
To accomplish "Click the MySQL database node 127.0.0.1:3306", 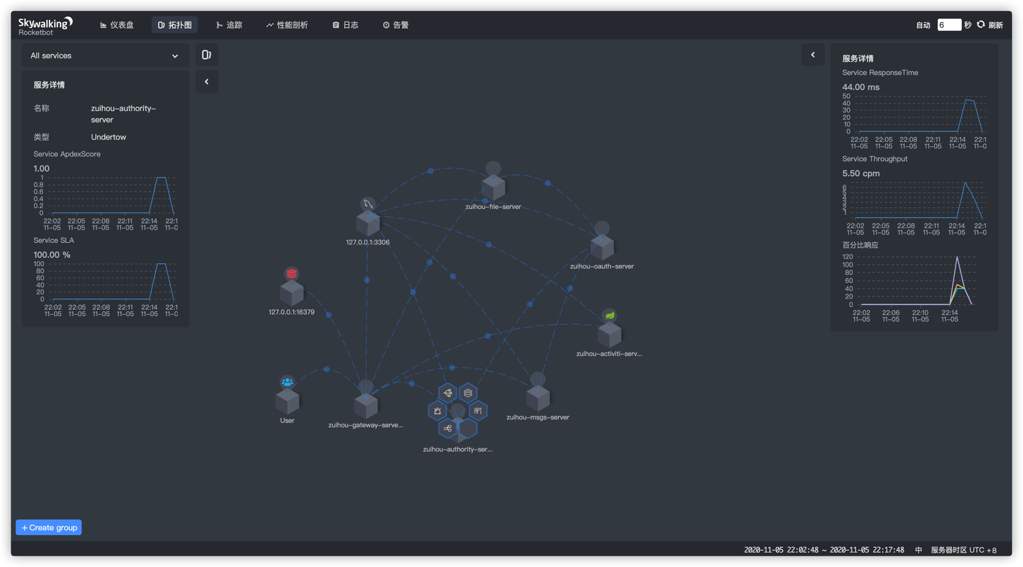I will click(368, 224).
